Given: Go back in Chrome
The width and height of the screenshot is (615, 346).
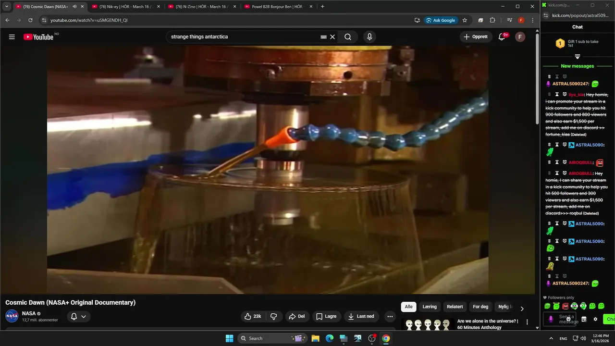Looking at the screenshot, I should [x=7, y=20].
